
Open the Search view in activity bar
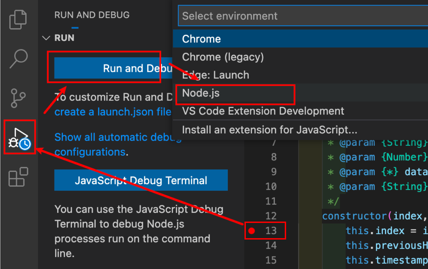pyautogui.click(x=18, y=59)
